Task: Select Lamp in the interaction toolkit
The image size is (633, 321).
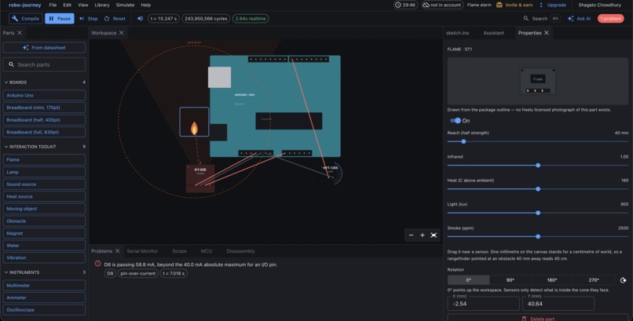Action: [x=44, y=172]
